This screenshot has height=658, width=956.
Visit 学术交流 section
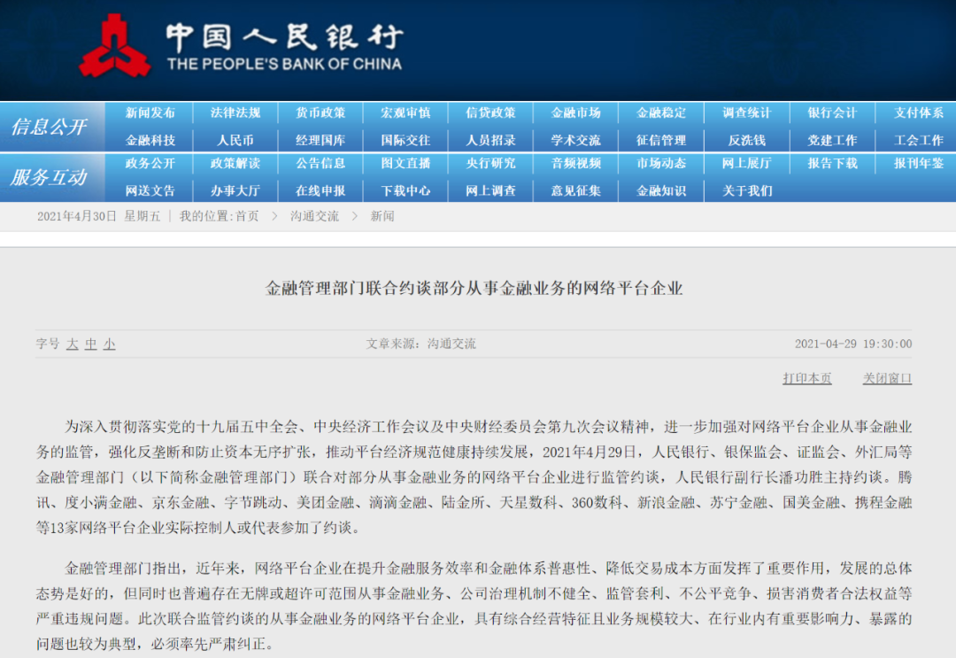(x=576, y=140)
